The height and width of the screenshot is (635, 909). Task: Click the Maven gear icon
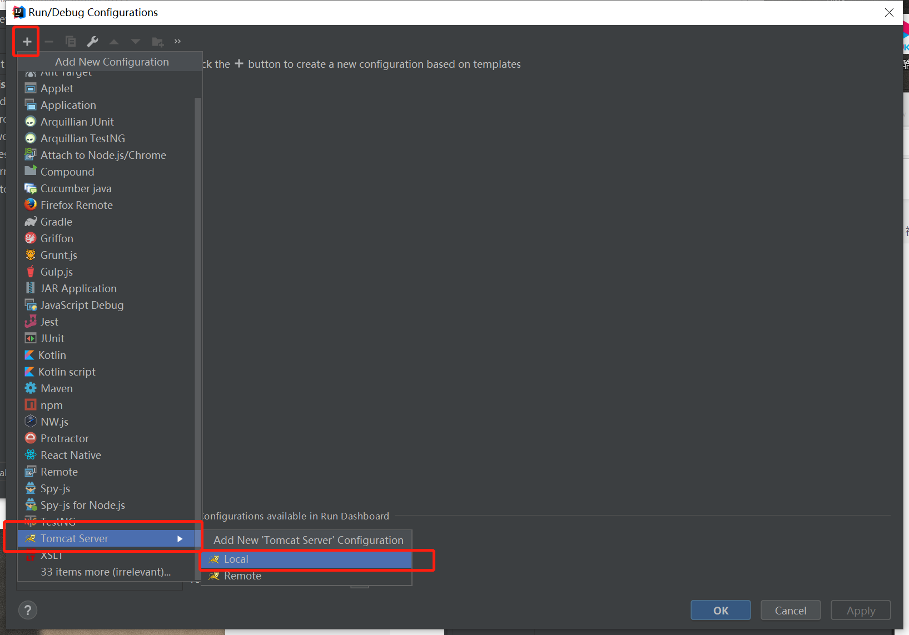[31, 388]
